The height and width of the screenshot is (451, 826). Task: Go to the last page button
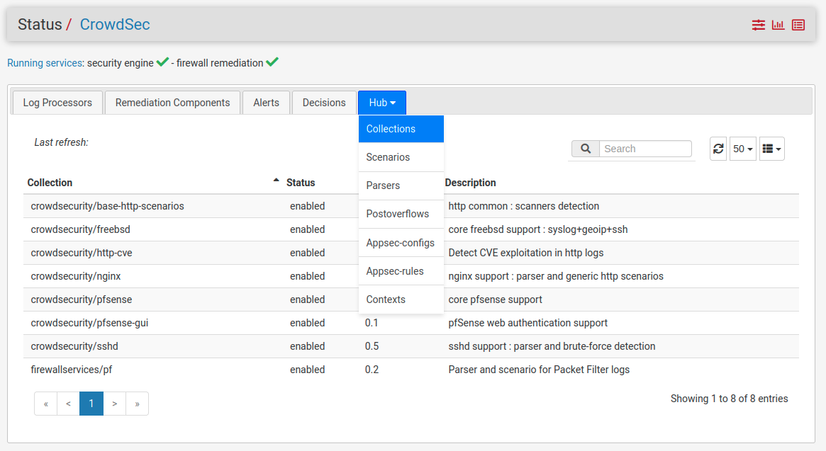[x=137, y=404]
